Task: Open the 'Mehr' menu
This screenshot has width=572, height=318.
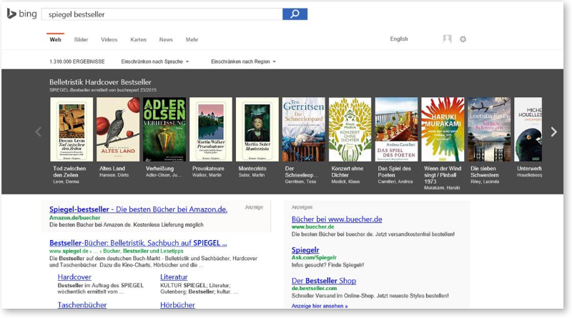Action: (192, 40)
